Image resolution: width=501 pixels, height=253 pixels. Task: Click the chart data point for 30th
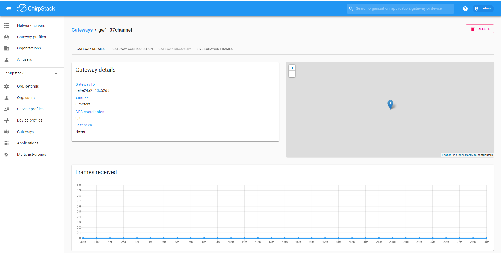(83, 238)
